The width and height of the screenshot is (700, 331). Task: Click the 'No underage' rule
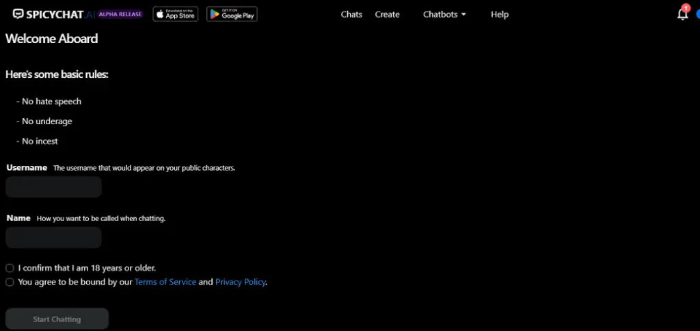click(44, 121)
